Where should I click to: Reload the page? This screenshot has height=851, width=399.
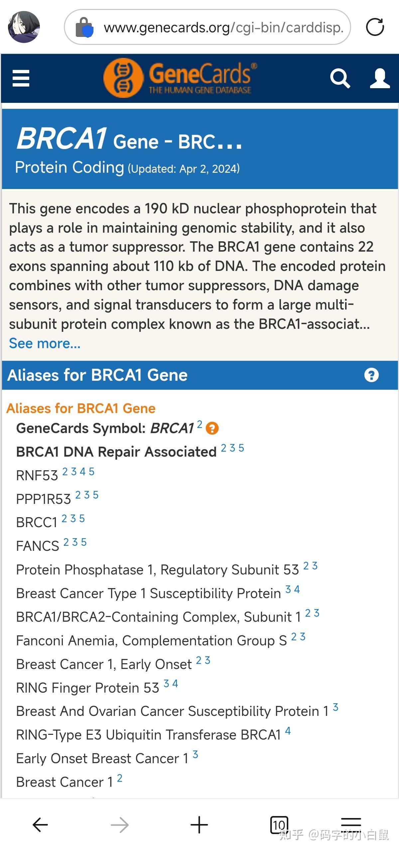point(375,27)
